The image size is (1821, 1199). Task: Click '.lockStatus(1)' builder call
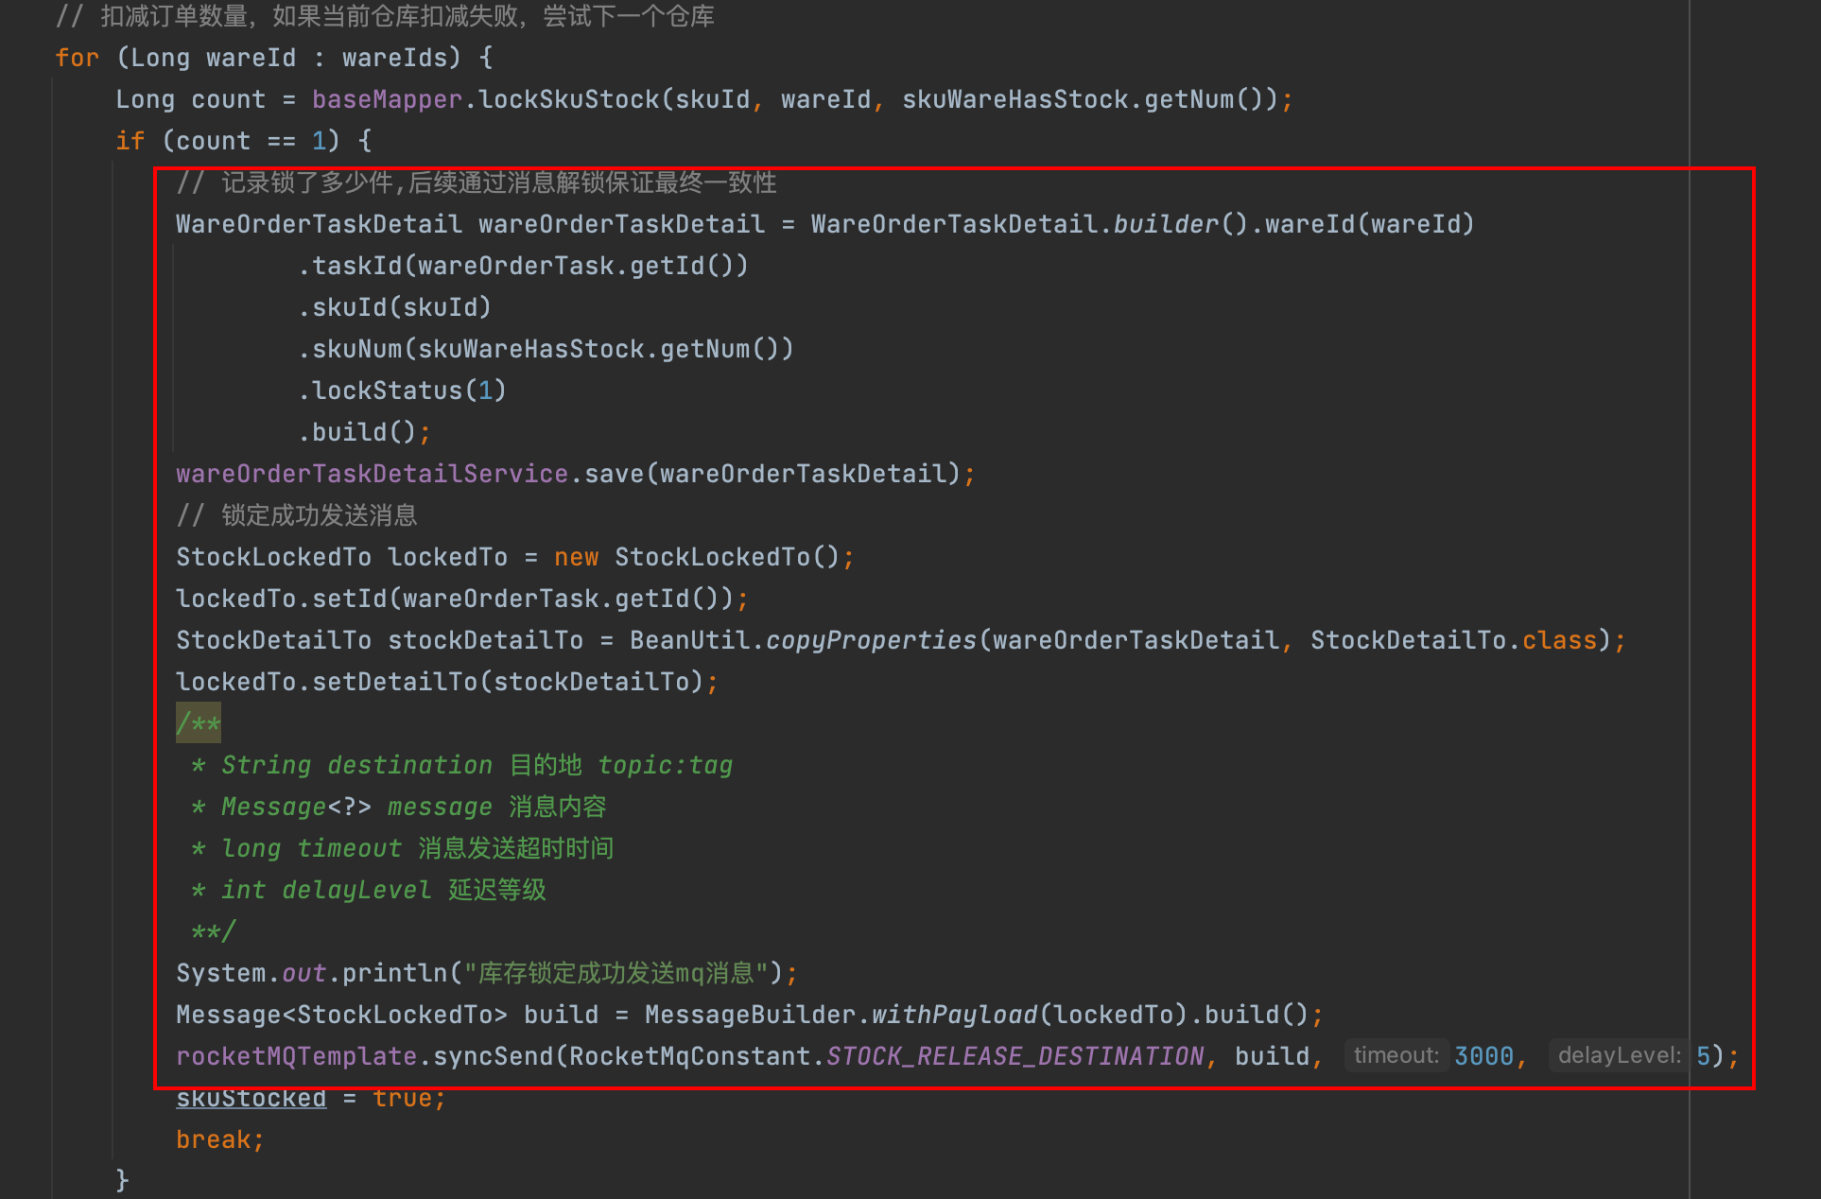(x=402, y=391)
